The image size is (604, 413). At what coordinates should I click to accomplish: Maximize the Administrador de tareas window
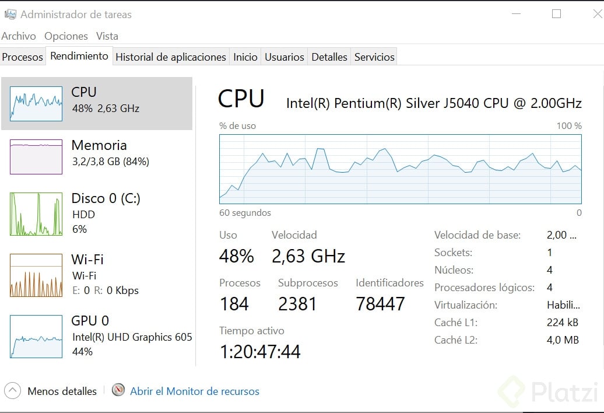(x=556, y=14)
